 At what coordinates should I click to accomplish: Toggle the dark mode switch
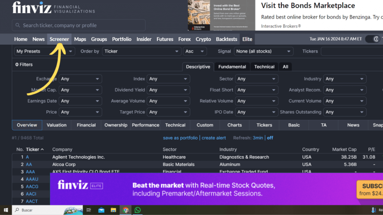pos(373,39)
